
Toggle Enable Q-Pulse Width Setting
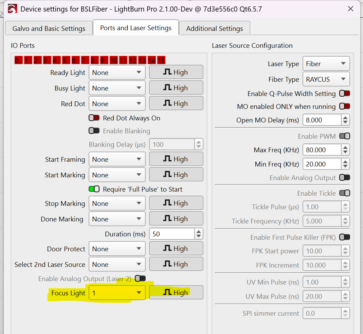coord(344,94)
